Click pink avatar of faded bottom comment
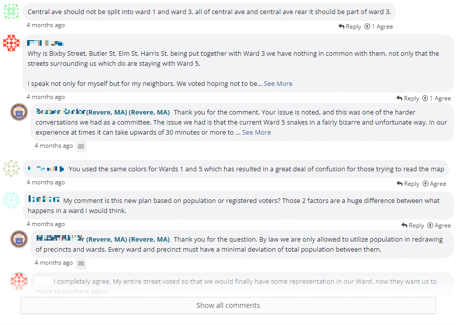 [x=19, y=281]
